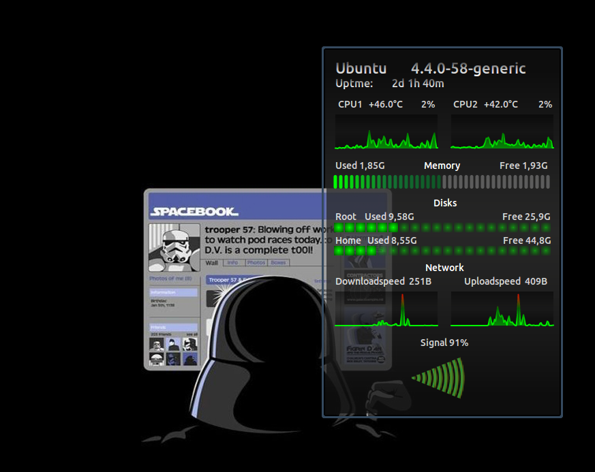Click the wifi signal strength icon
This screenshot has width=595, height=472.
[440, 378]
